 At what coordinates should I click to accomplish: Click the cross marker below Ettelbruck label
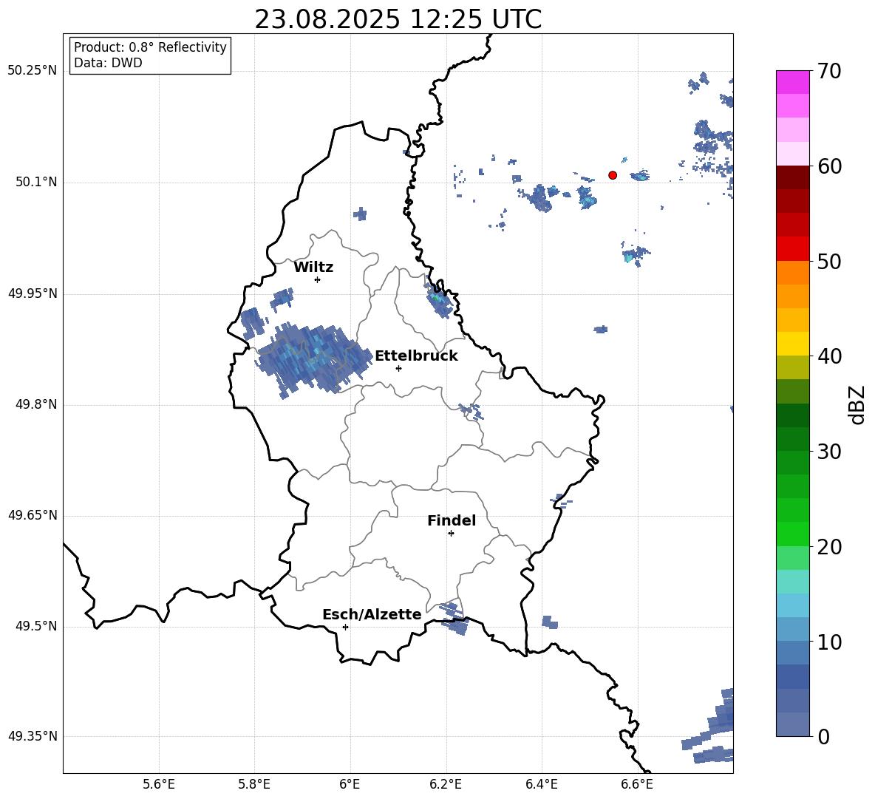(398, 368)
